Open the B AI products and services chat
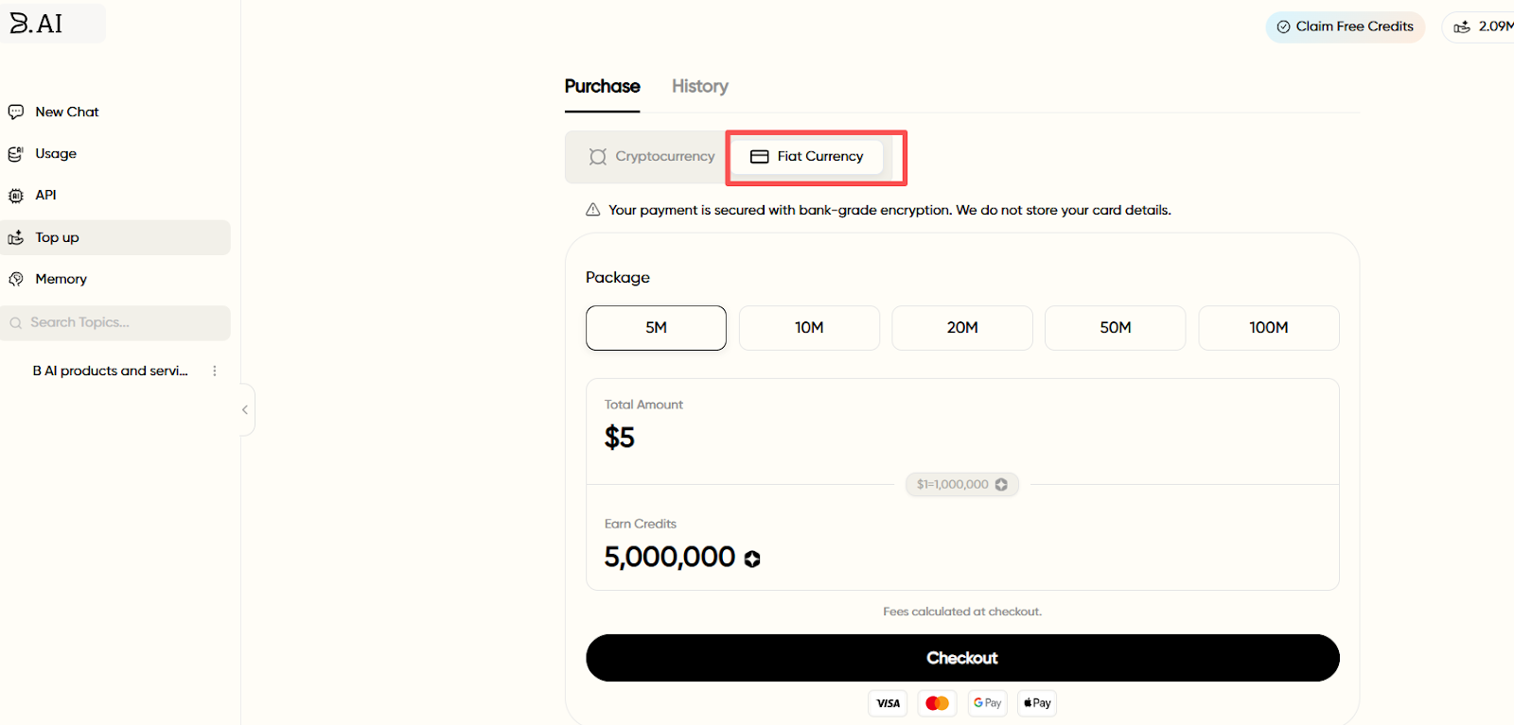 [x=110, y=371]
